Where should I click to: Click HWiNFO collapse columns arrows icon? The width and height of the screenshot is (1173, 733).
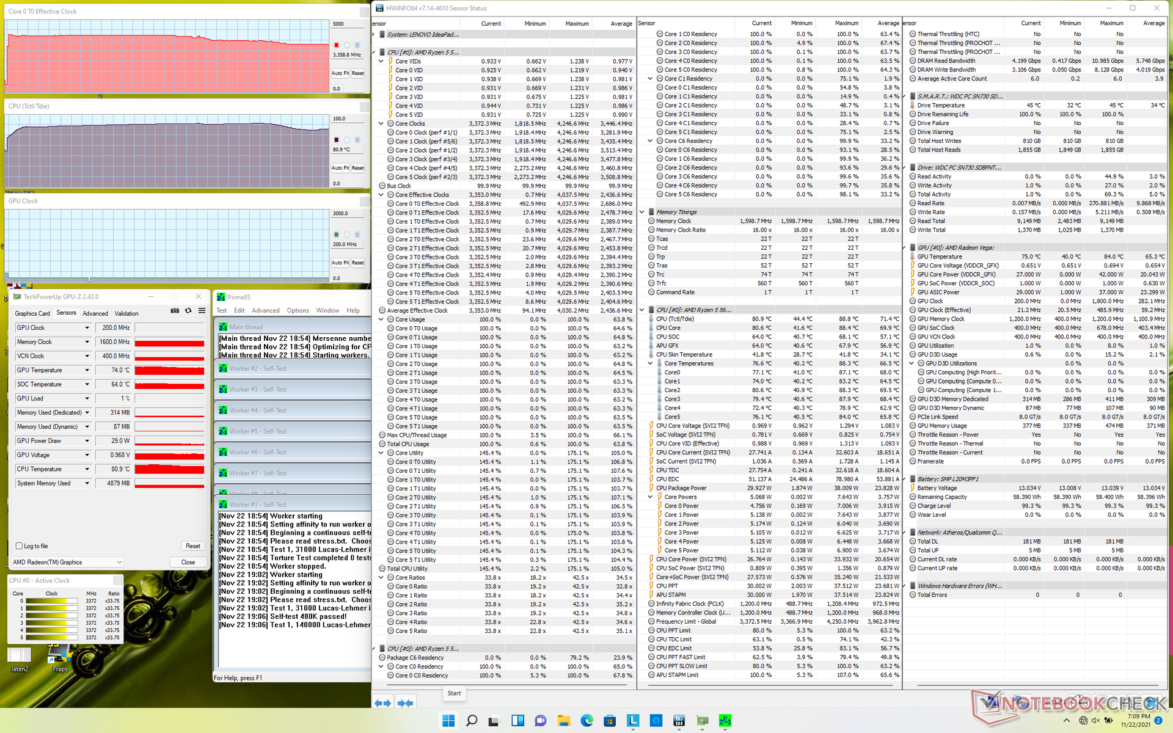click(x=404, y=703)
